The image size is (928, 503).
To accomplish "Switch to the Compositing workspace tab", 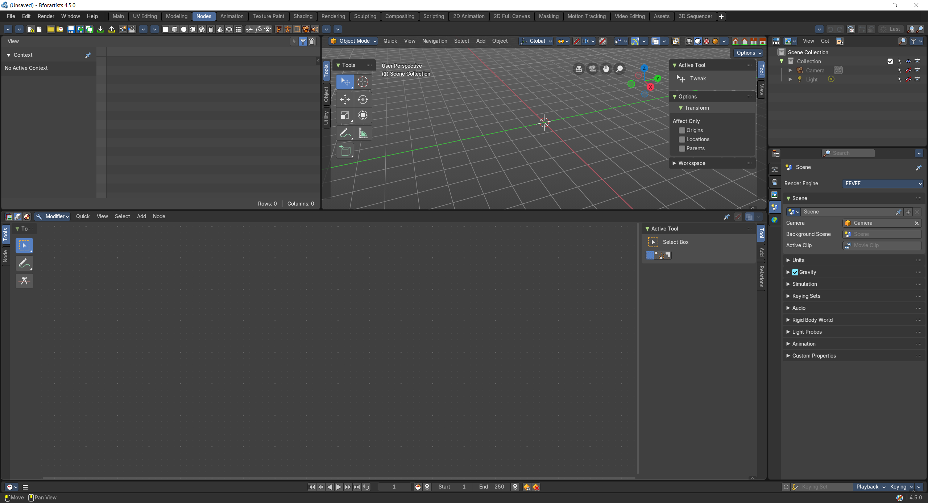I will (x=399, y=16).
